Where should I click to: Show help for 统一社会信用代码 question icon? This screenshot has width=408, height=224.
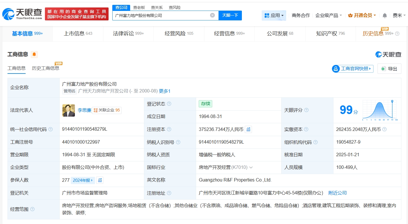tap(51, 129)
